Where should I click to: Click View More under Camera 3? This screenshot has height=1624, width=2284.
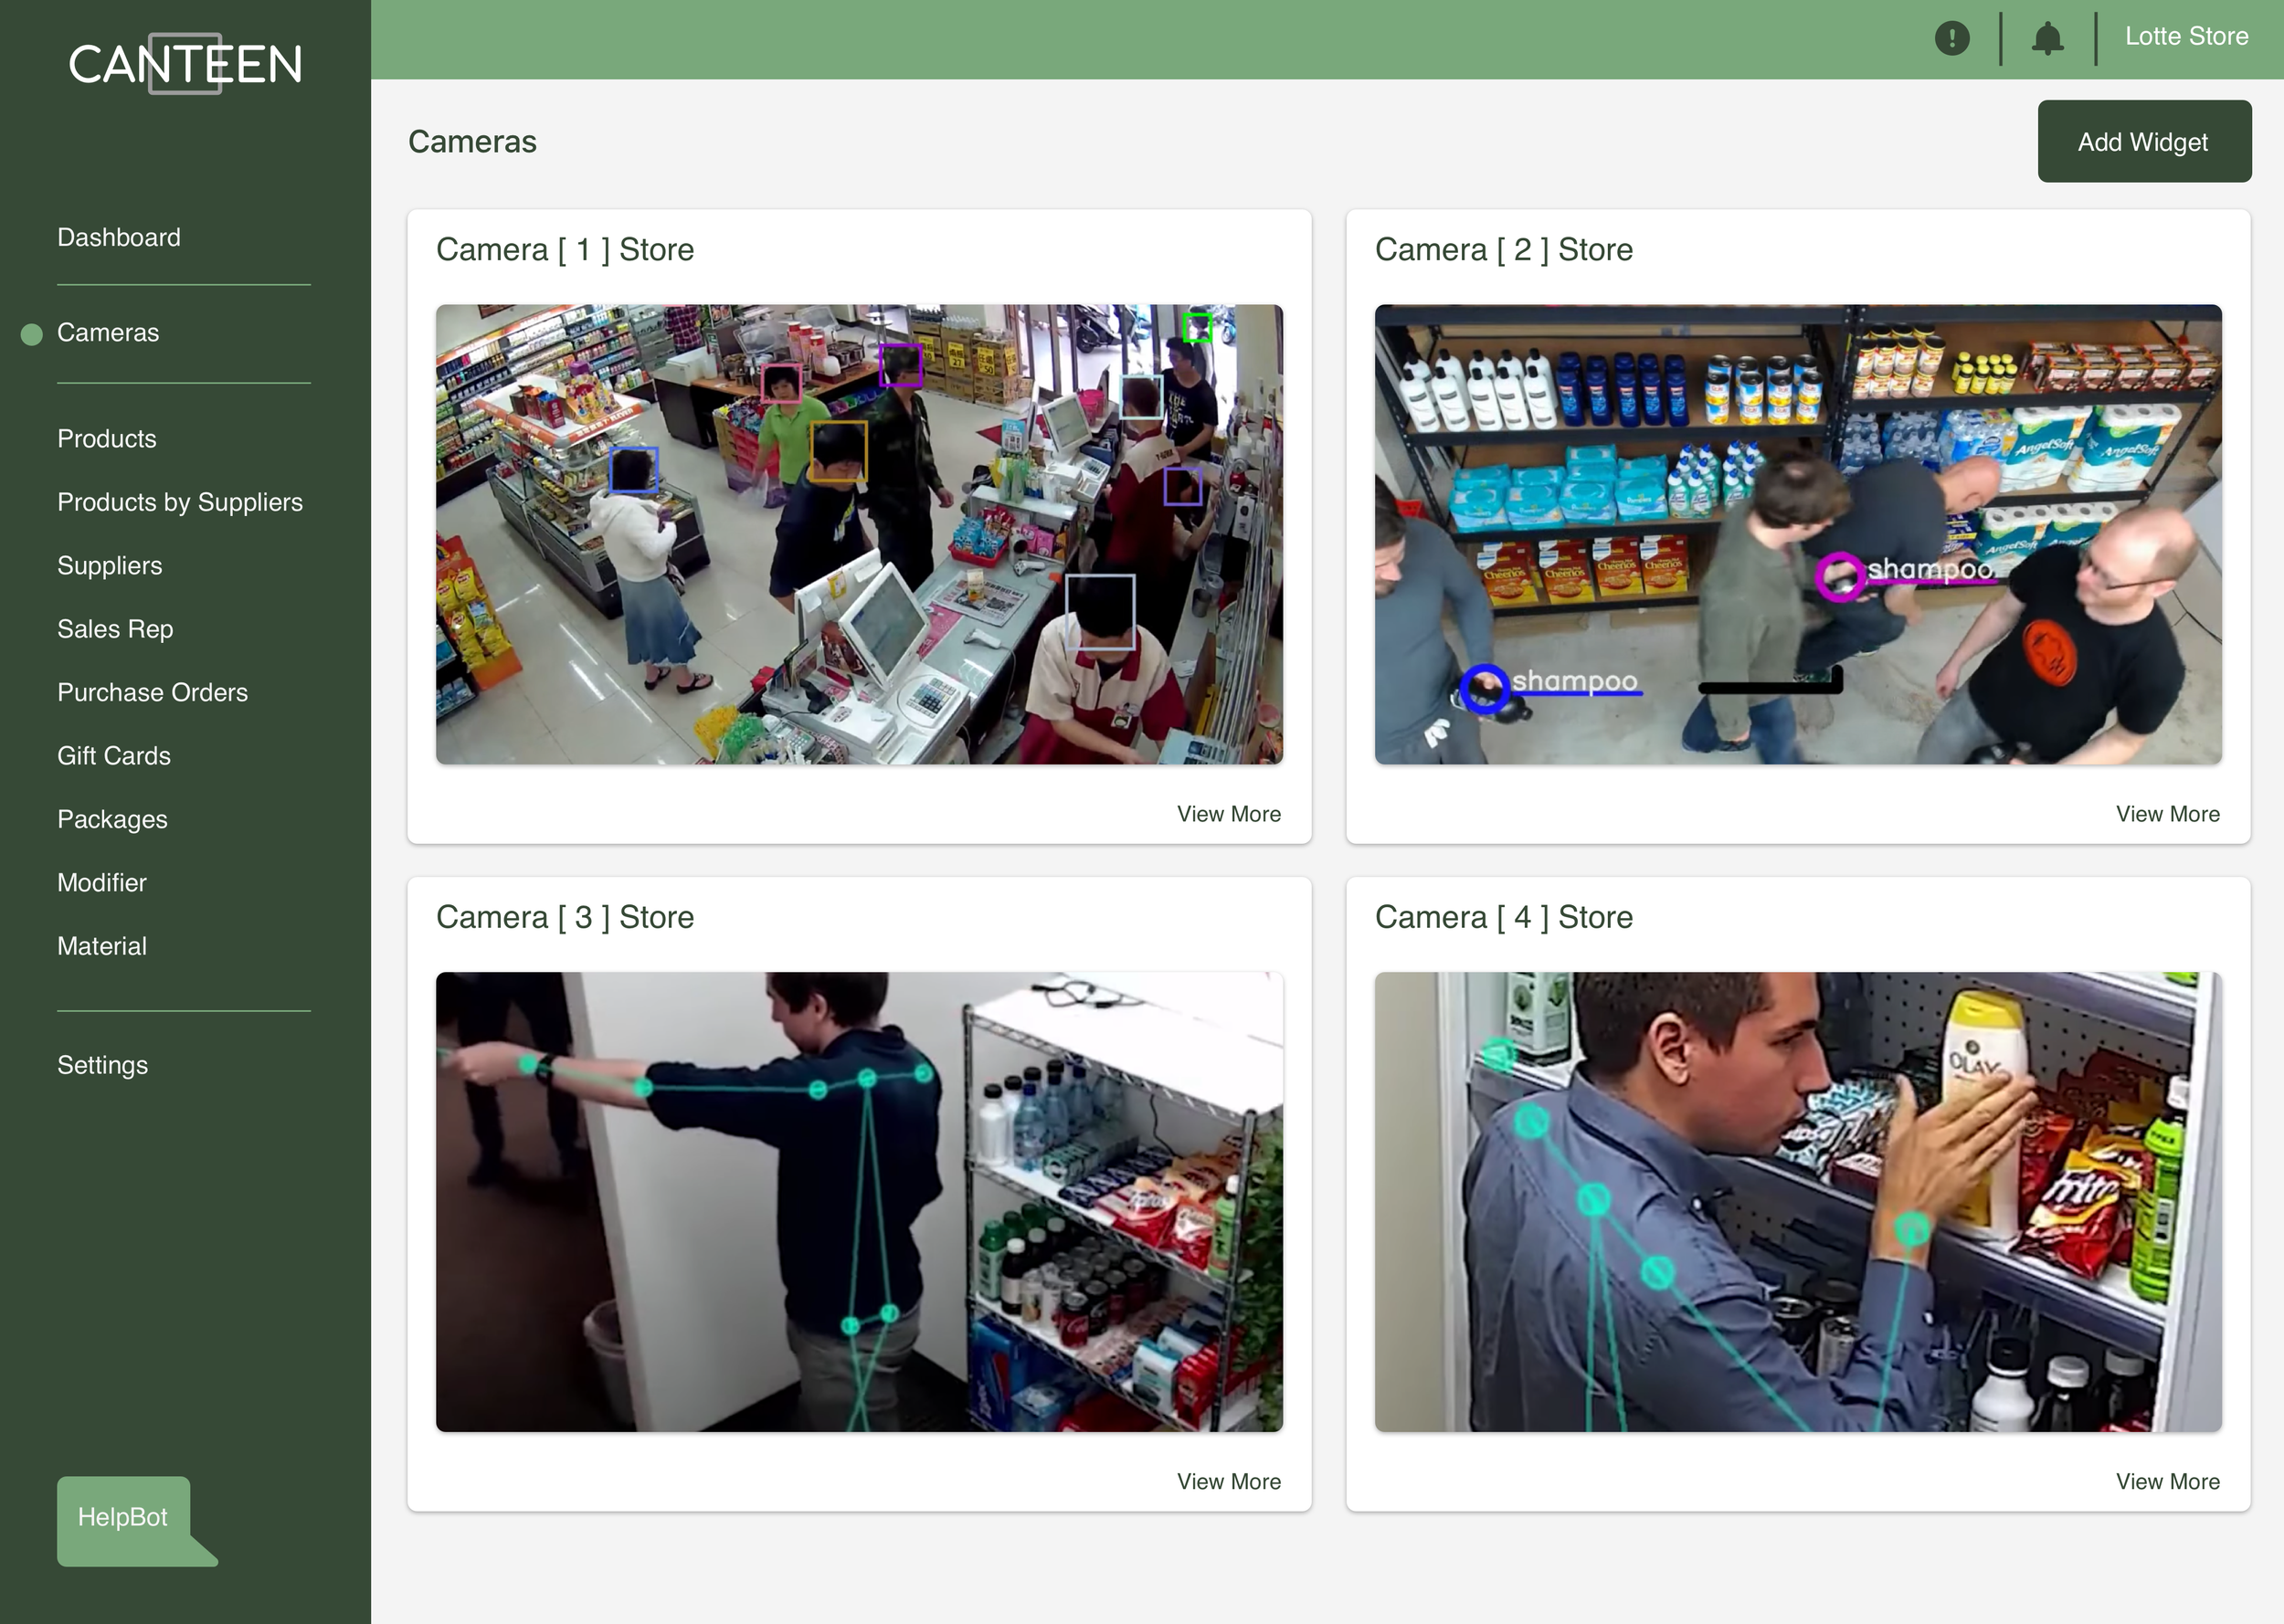pos(1228,1481)
